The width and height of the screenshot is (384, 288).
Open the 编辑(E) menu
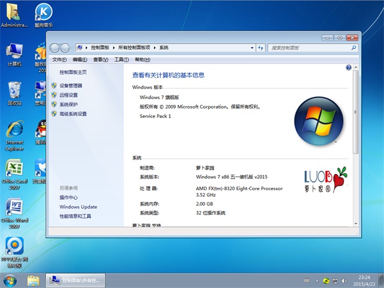point(80,59)
